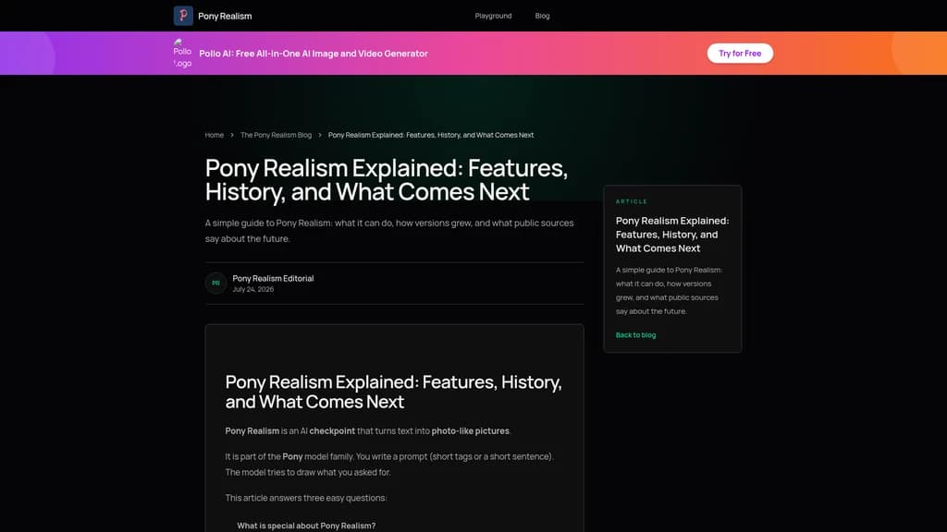Click the Pollo logo image in the banner
Viewport: 947px width, 532px height.
(182, 53)
